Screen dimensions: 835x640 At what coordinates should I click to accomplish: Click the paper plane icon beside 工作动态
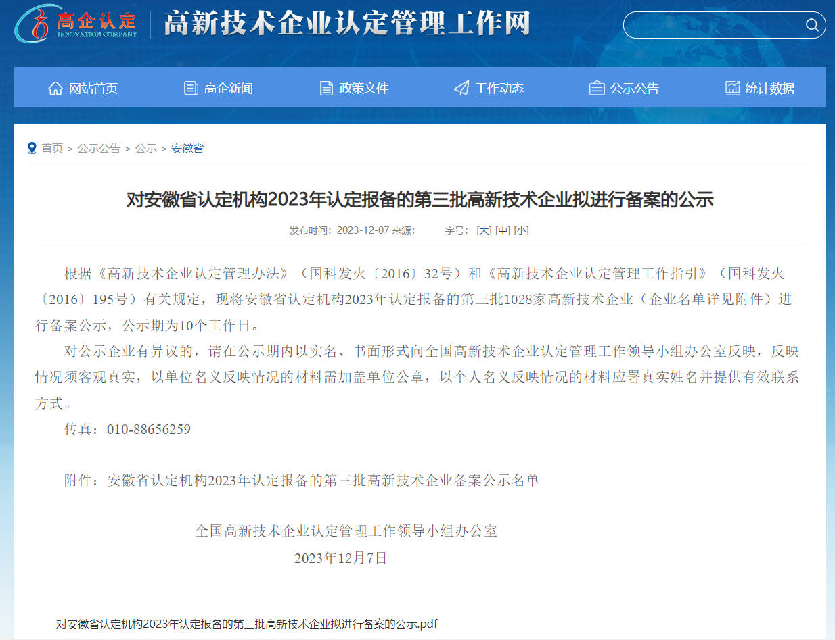pos(461,88)
